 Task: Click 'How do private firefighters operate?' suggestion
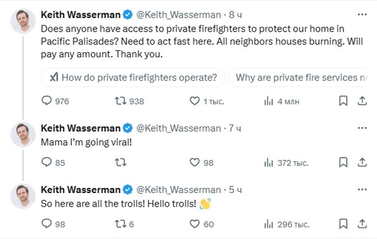[132, 78]
